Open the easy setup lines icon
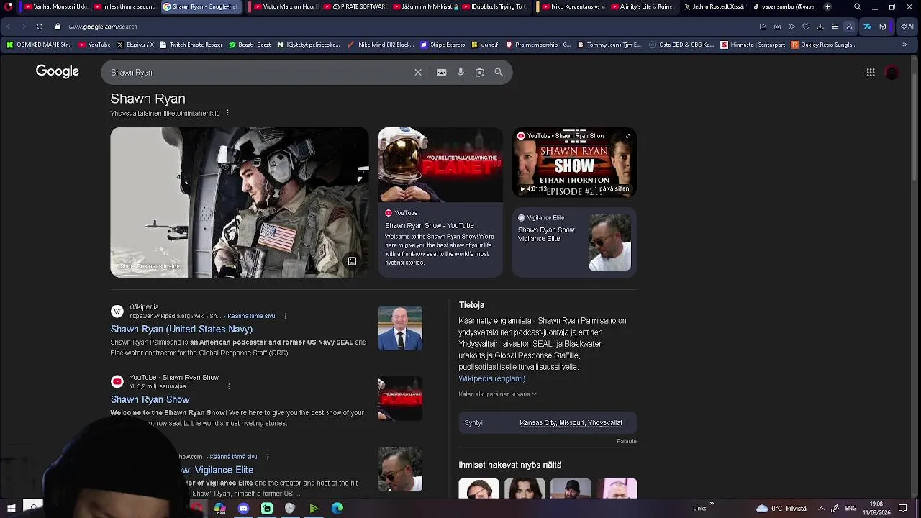 pyautogui.click(x=835, y=27)
